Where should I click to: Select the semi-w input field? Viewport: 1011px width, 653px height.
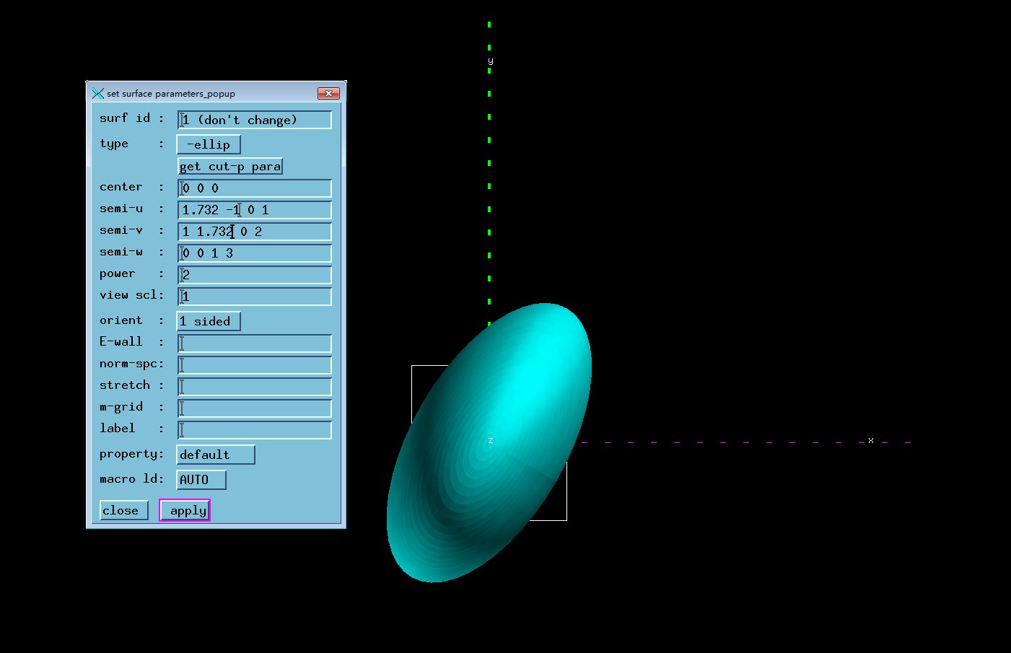(x=255, y=253)
